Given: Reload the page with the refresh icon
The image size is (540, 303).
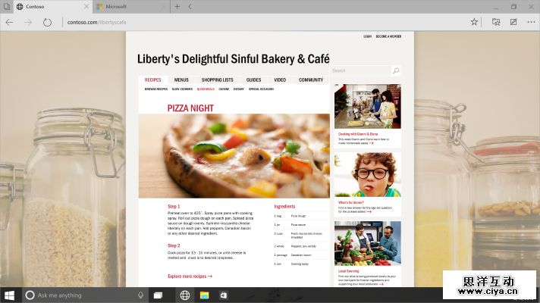Looking at the screenshot, I should [x=47, y=23].
